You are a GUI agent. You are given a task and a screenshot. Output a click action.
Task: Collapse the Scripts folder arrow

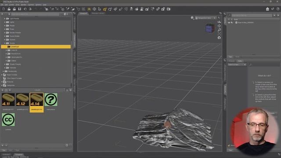[x=5, y=43]
